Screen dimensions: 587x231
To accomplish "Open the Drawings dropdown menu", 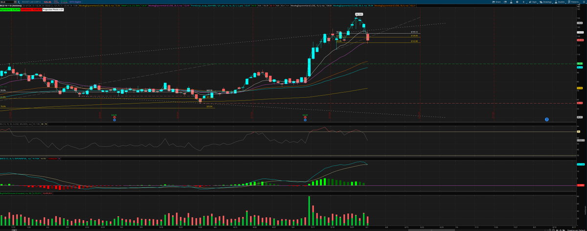I will [x=546, y=2].
